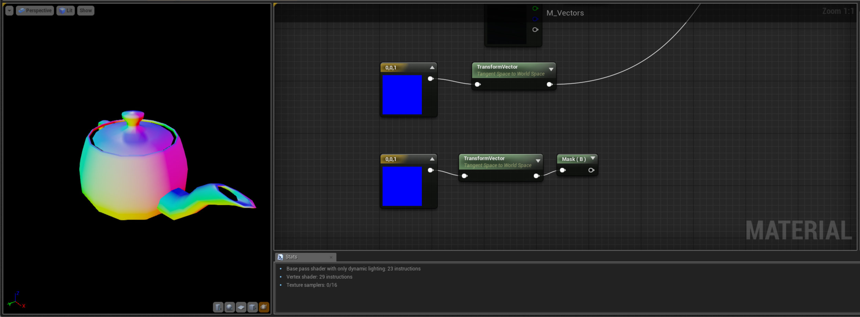Open the Lit view mode menu

coord(65,11)
